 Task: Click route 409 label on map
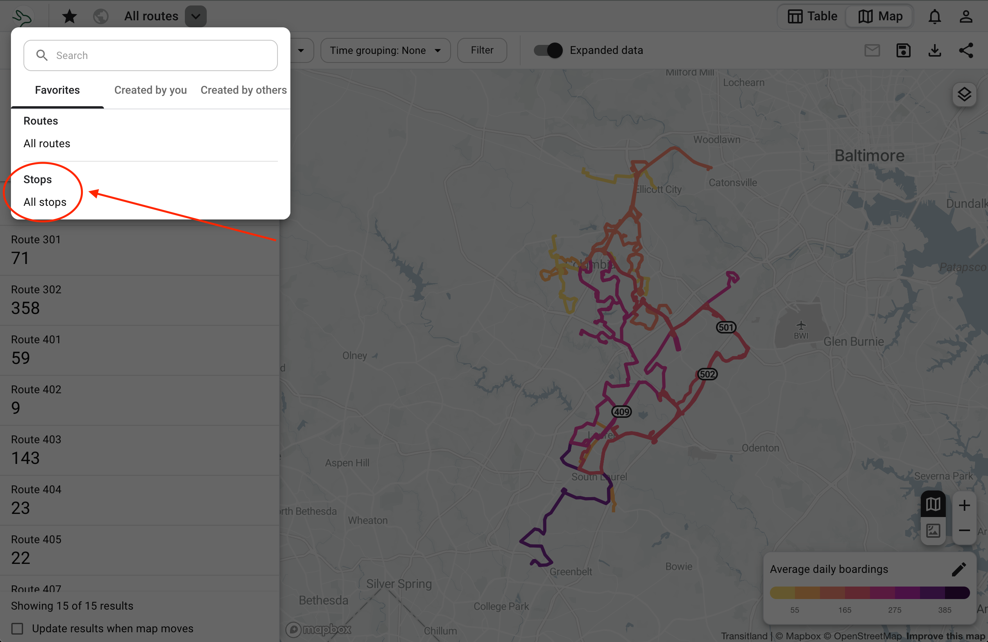pos(621,412)
